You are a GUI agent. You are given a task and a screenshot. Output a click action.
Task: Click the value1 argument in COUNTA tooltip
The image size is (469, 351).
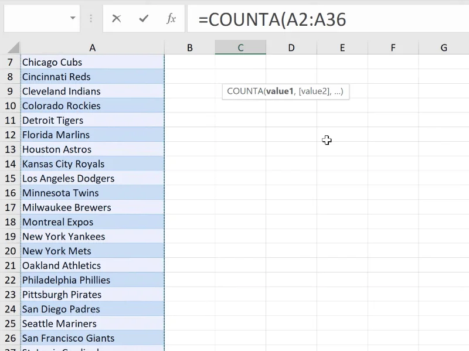[280, 91]
